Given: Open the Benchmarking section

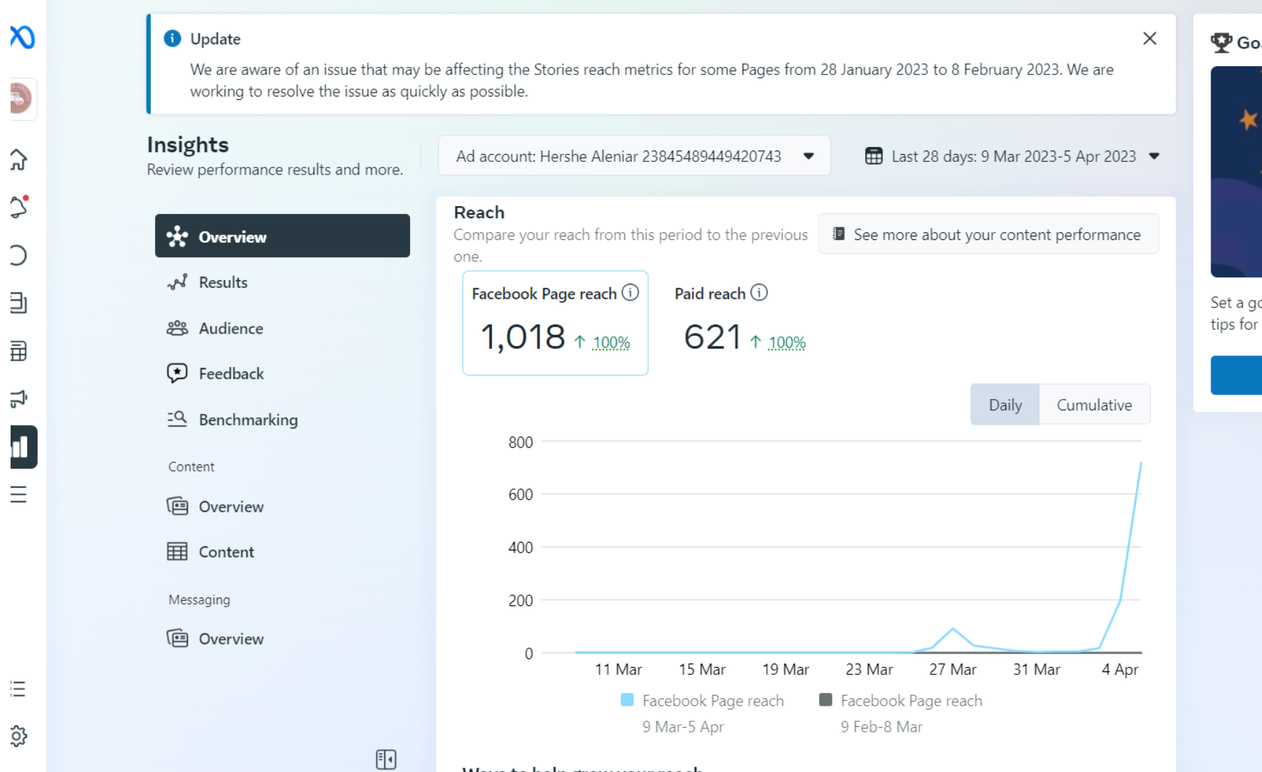Looking at the screenshot, I should (x=248, y=420).
